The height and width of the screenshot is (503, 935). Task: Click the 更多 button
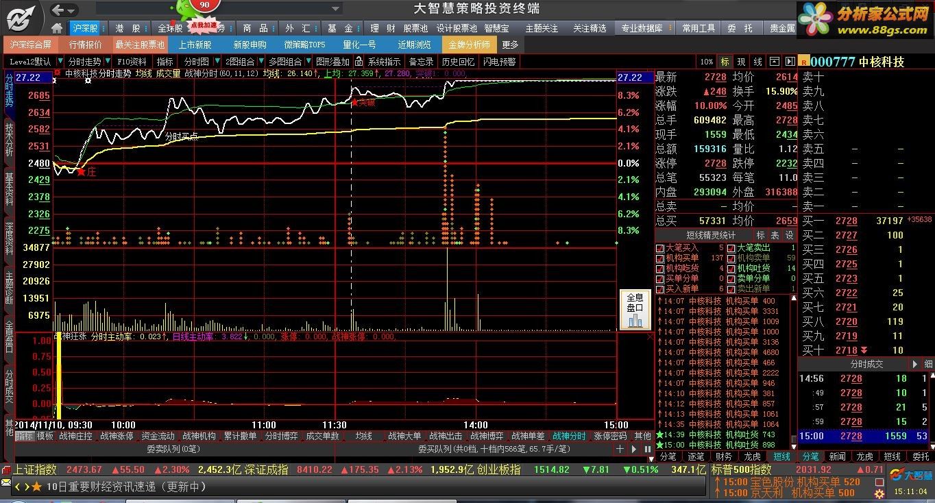511,45
